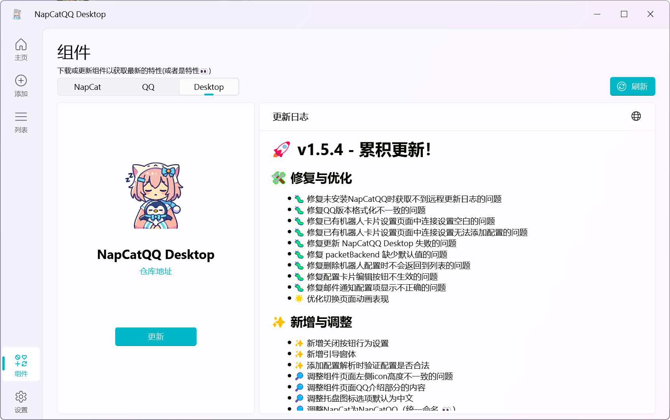The image size is (670, 420).
Task: Switch to the NapCat tab
Action: (88, 87)
